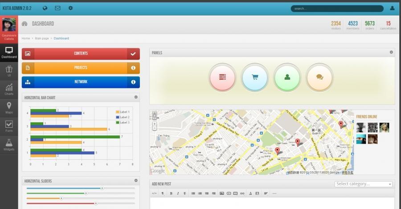Click the Kuta Admin 2.0.2 logo
The image size is (401, 209).
(x=17, y=8)
